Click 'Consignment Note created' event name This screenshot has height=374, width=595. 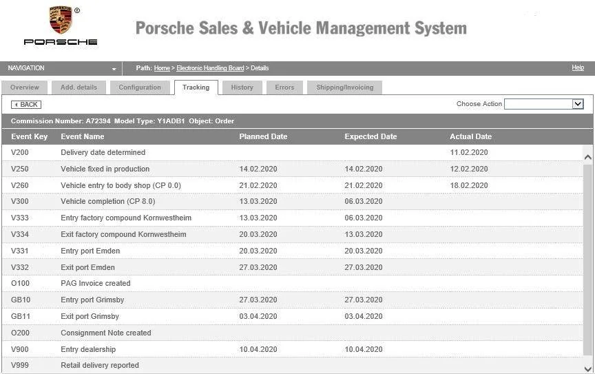point(106,333)
